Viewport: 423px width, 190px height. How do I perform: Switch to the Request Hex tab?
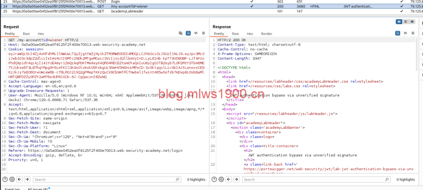pos(41,34)
